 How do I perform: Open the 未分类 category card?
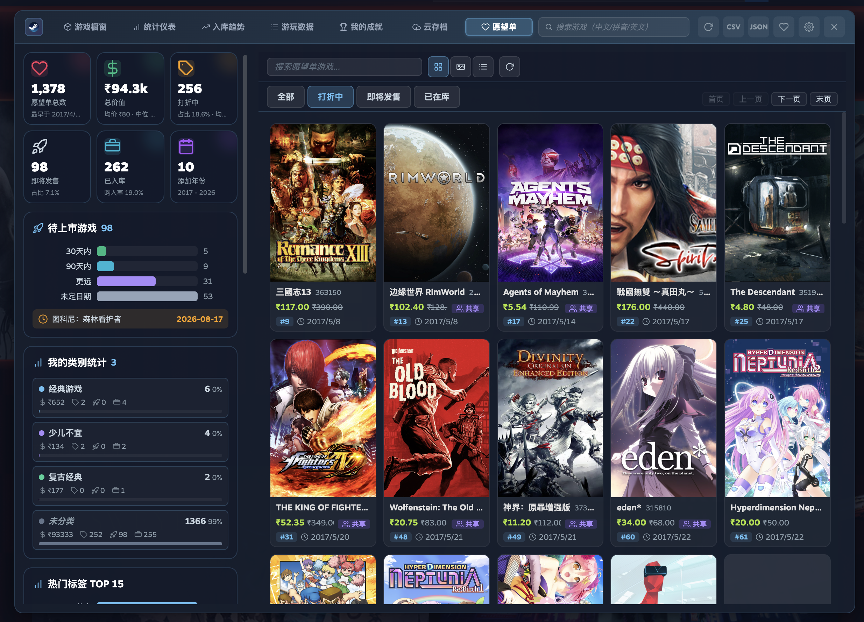click(x=130, y=530)
